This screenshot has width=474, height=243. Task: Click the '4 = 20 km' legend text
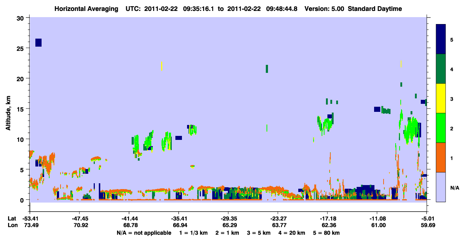(x=292, y=233)
